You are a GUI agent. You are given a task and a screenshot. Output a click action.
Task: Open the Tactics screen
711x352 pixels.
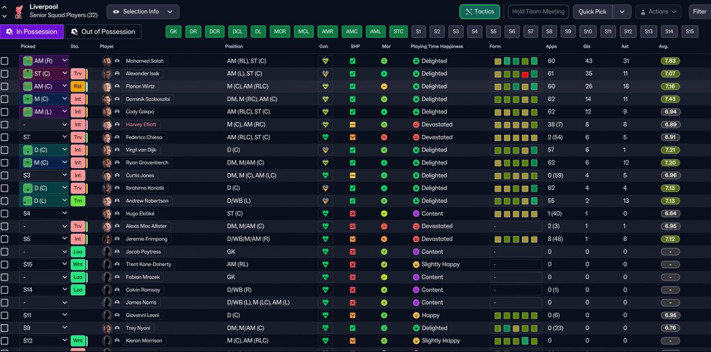(x=479, y=12)
